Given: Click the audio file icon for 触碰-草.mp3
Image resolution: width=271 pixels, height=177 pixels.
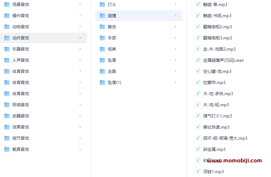Looking at the screenshot, I should (x=198, y=4).
